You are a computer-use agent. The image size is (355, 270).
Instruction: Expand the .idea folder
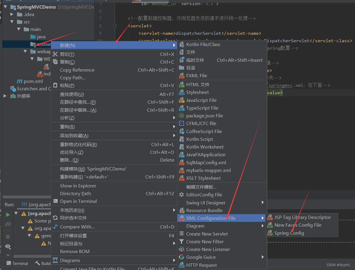[x=12, y=14]
